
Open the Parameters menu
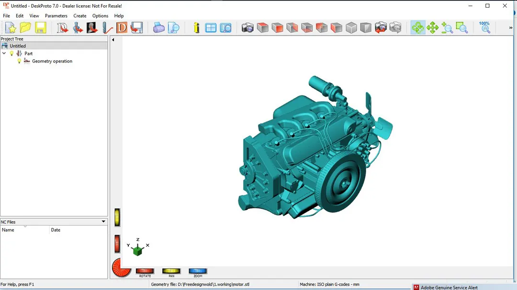tap(56, 16)
